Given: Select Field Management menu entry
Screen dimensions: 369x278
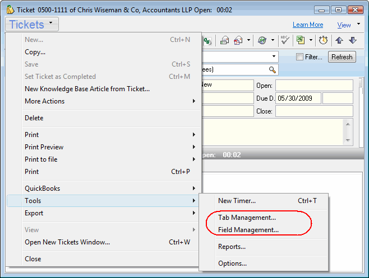Looking at the screenshot, I should click(x=248, y=230).
